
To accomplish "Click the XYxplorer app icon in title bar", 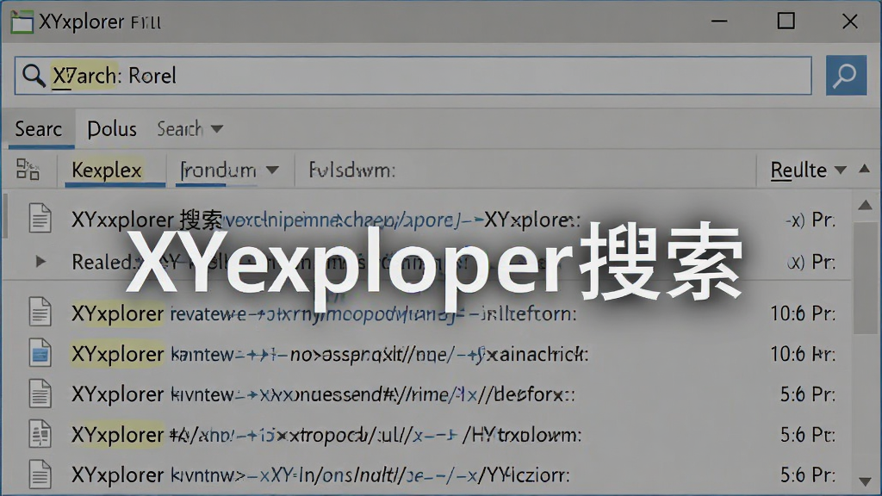I will [x=22, y=22].
